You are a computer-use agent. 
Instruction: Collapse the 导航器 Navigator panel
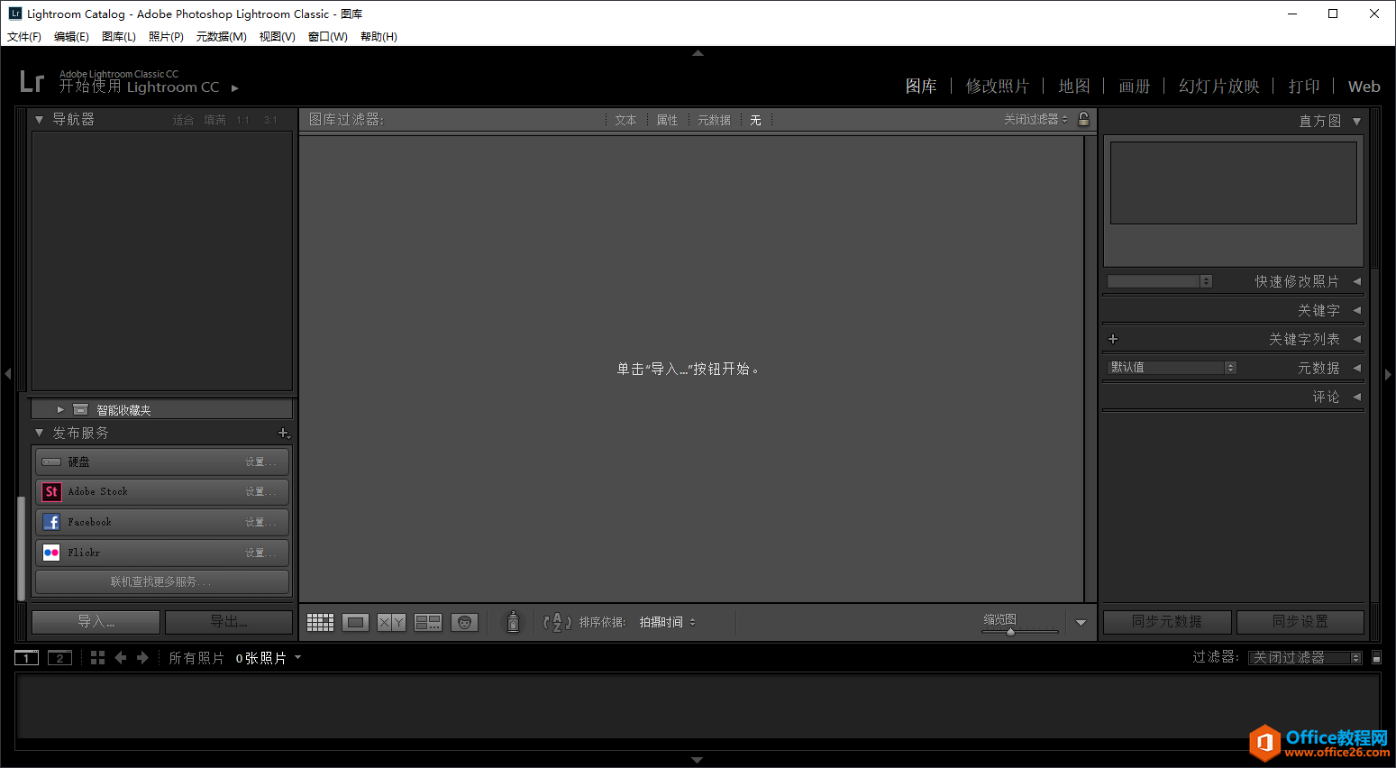click(x=39, y=119)
